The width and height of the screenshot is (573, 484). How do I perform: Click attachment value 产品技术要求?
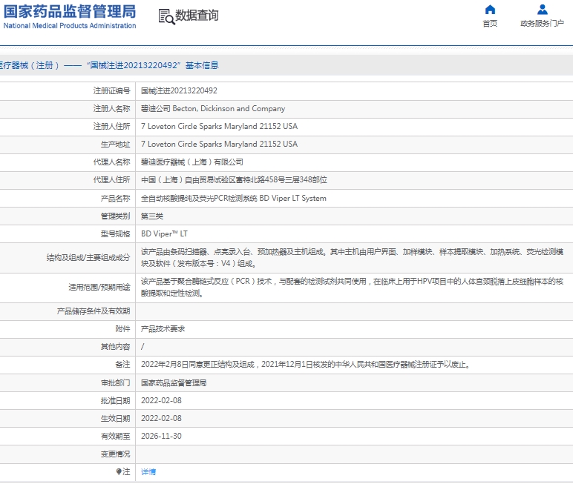(163, 329)
